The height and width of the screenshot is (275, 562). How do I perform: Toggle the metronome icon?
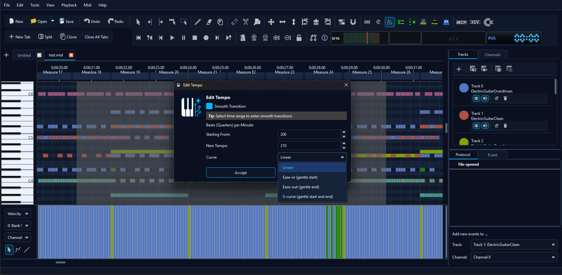[243, 38]
